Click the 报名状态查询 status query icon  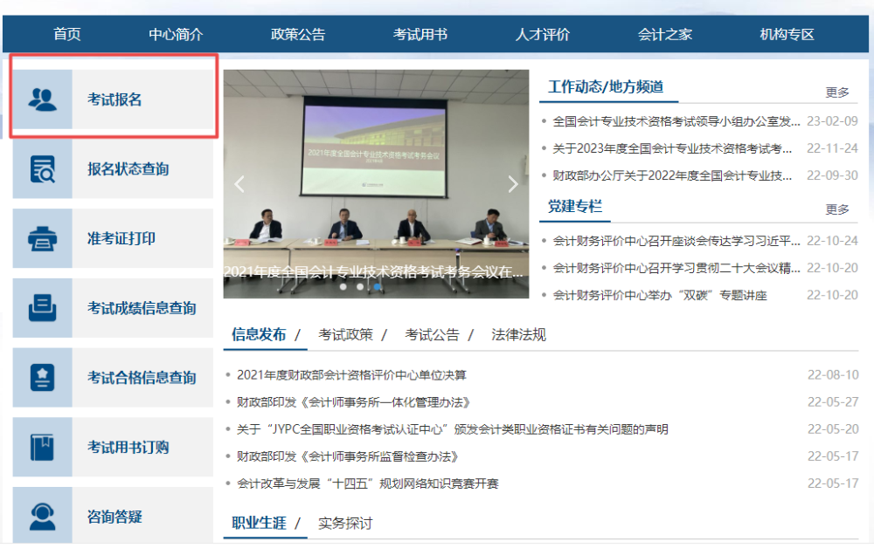point(43,168)
